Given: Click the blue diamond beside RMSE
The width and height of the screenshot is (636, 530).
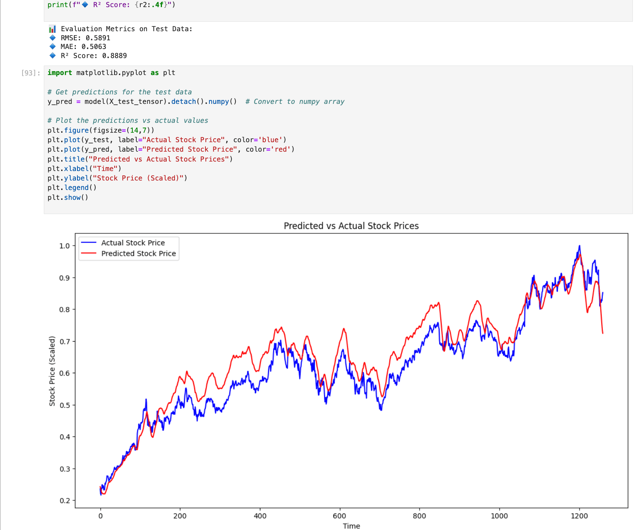Looking at the screenshot, I should click(53, 38).
